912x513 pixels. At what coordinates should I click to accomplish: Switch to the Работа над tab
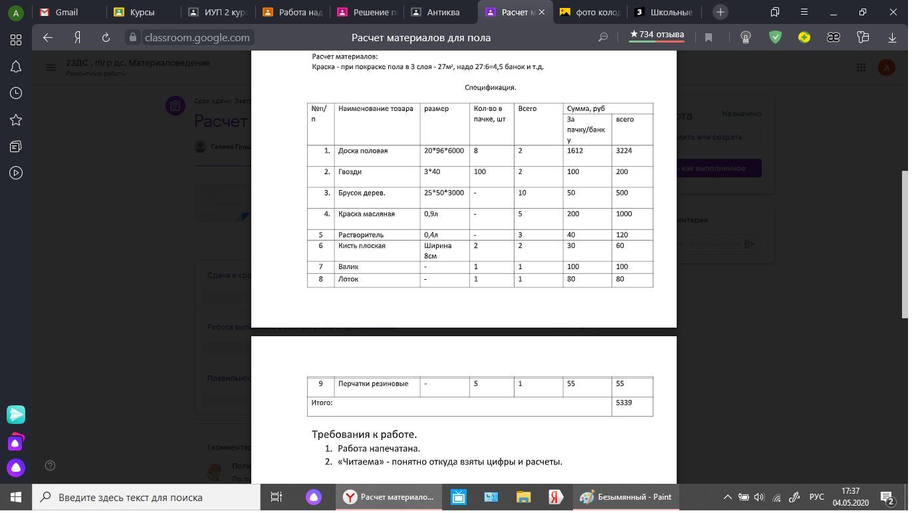click(x=291, y=12)
